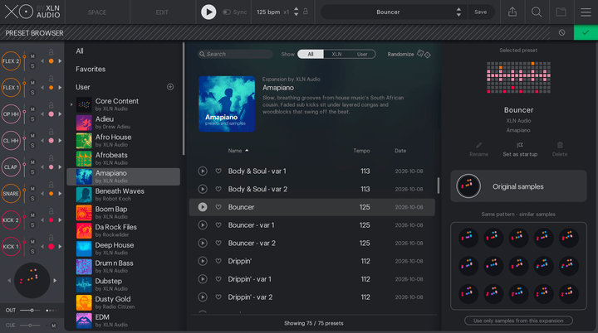
Task: Previous sample arrow for KICK 1 channel
Action: point(42,247)
